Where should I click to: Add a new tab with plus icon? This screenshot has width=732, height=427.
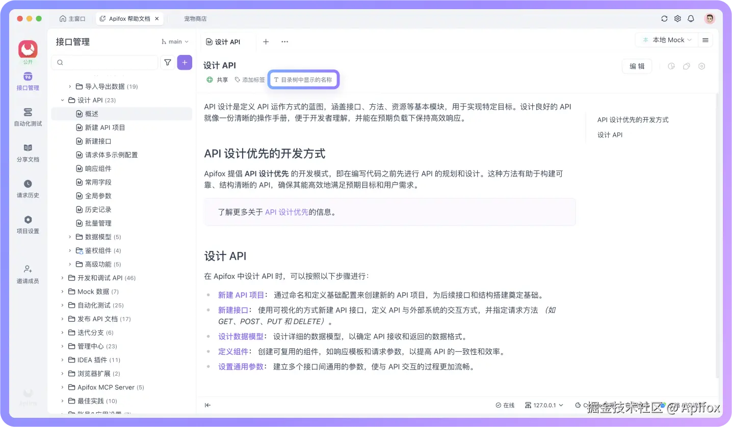[x=266, y=42]
